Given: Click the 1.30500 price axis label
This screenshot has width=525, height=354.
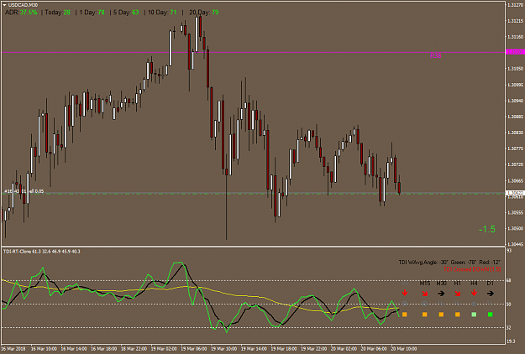Looking at the screenshot, I should tap(515, 229).
